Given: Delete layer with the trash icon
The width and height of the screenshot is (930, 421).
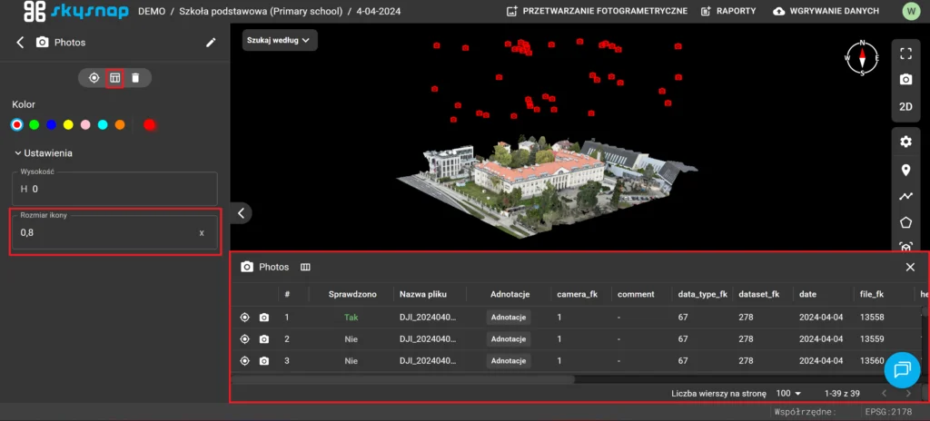Looking at the screenshot, I should pyautogui.click(x=135, y=78).
